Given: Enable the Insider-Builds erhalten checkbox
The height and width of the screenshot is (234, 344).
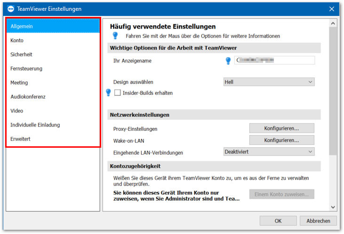Looking at the screenshot, I should pyautogui.click(x=117, y=93).
